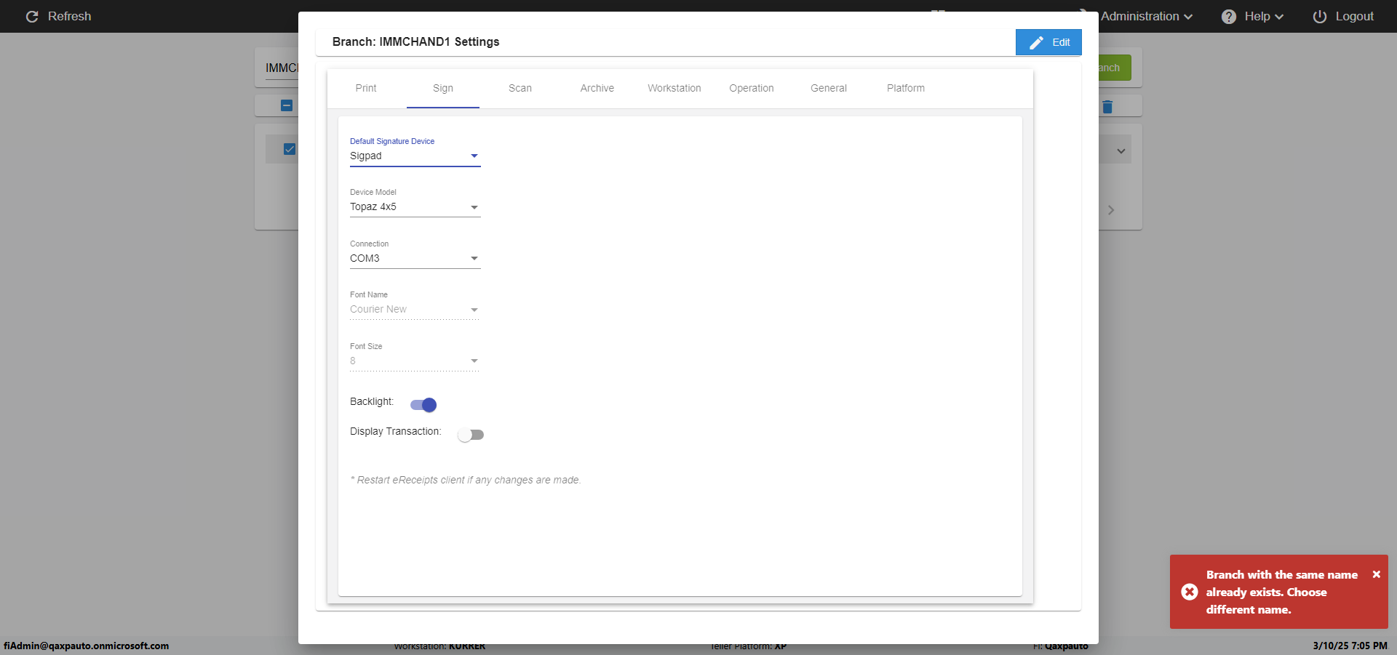Viewport: 1397px width, 655px height.
Task: Click the red error circle icon in toast
Action: 1190,592
